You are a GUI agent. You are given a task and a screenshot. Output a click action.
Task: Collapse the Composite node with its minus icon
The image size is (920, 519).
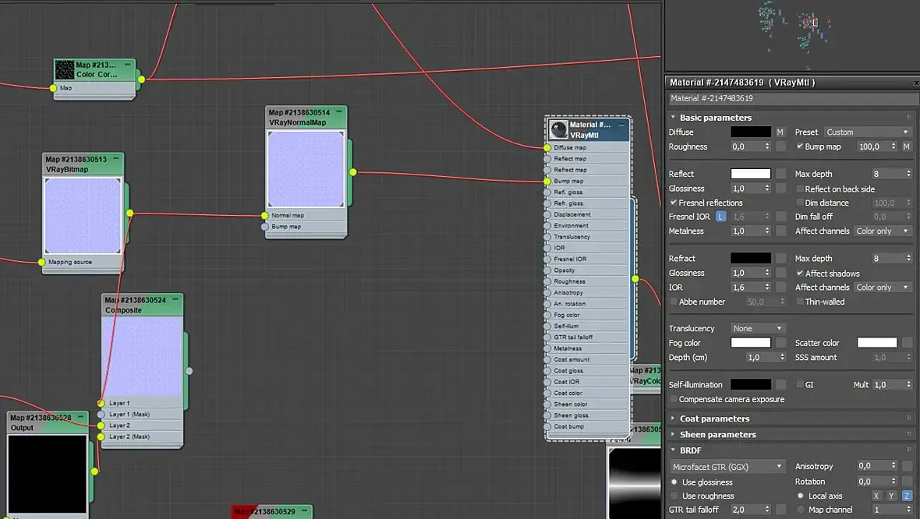click(x=175, y=300)
